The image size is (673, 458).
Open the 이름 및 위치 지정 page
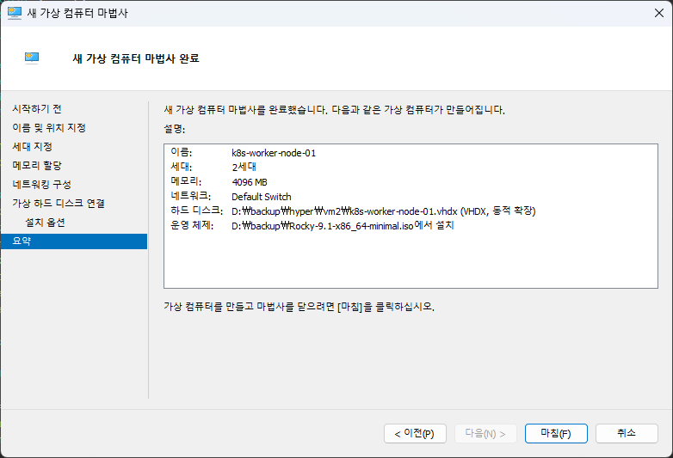(x=49, y=128)
